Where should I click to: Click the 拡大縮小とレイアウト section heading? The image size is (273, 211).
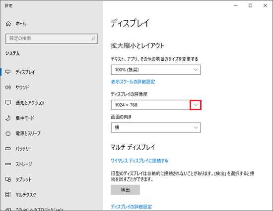click(x=137, y=46)
